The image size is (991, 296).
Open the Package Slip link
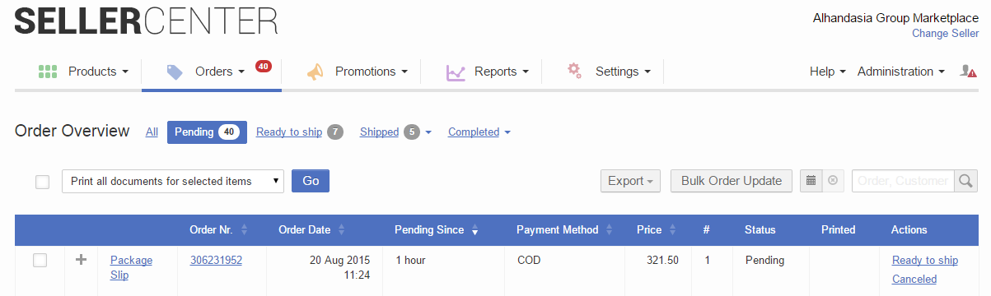tap(131, 268)
